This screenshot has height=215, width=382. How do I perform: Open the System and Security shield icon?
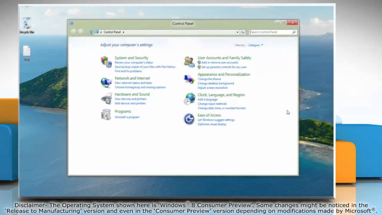coord(106,62)
